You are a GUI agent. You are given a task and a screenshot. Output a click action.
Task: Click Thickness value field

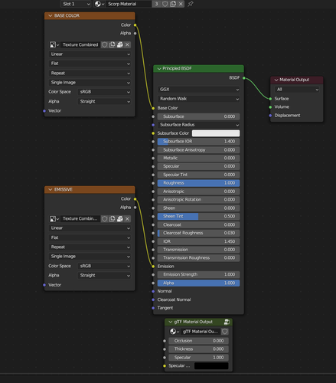(198, 349)
